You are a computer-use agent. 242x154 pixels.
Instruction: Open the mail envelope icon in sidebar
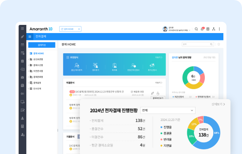click(x=22, y=77)
